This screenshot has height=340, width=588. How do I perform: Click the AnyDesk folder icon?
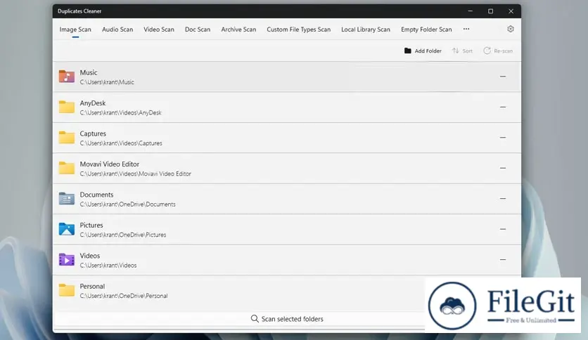point(66,107)
